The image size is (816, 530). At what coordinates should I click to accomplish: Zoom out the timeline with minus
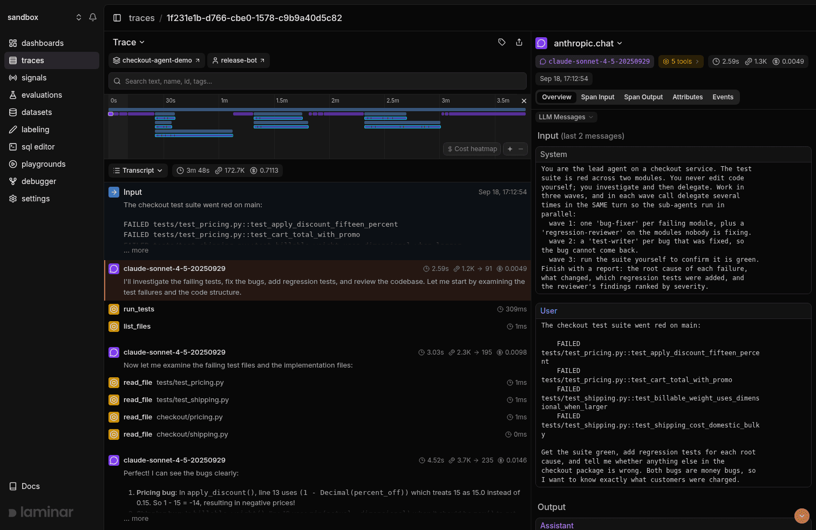tap(521, 149)
